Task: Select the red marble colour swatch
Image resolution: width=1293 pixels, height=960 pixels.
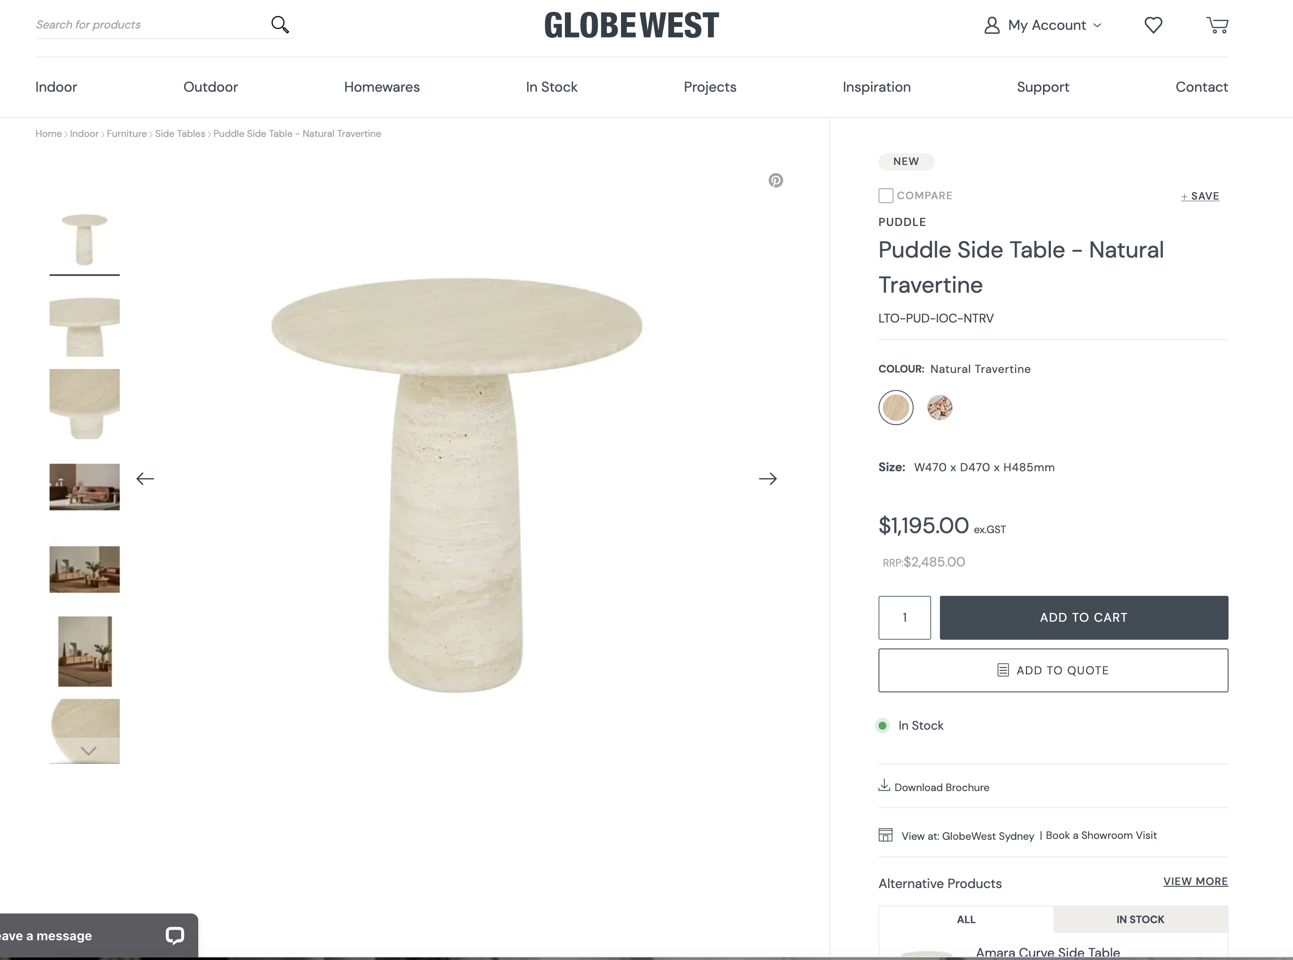Action: pyautogui.click(x=939, y=407)
